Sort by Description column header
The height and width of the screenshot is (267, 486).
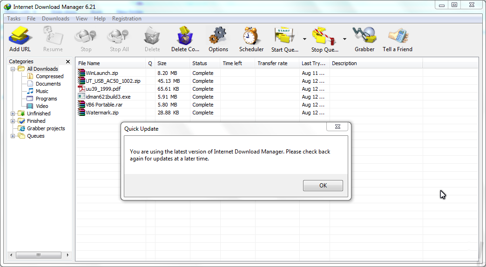[x=376, y=63]
